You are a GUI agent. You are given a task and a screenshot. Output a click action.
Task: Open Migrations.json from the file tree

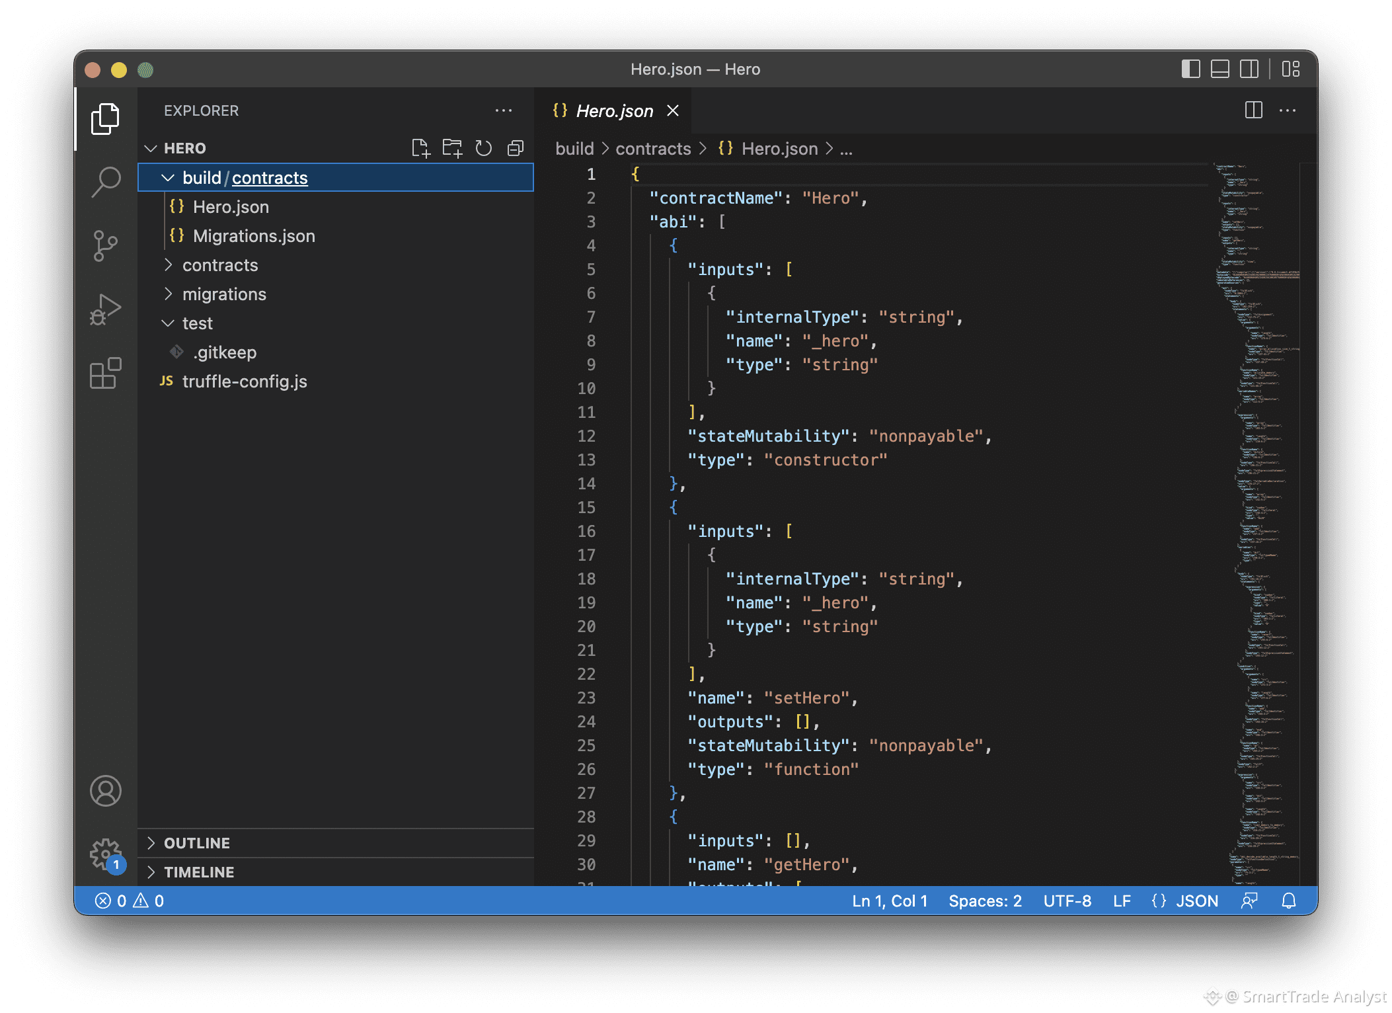point(253,236)
